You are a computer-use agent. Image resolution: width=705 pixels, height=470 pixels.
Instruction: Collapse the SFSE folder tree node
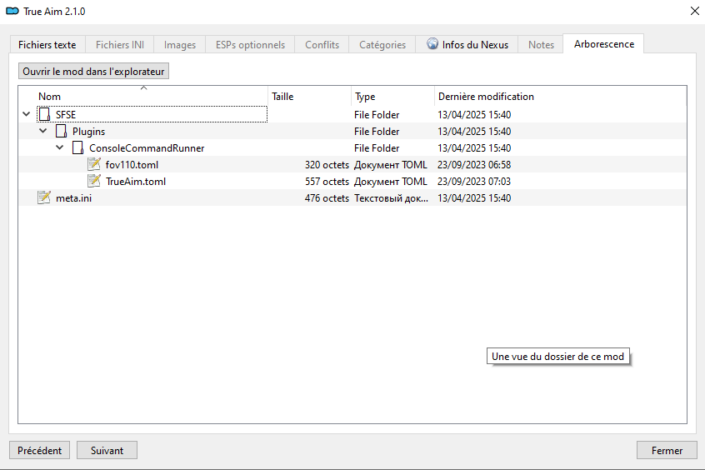pos(27,114)
